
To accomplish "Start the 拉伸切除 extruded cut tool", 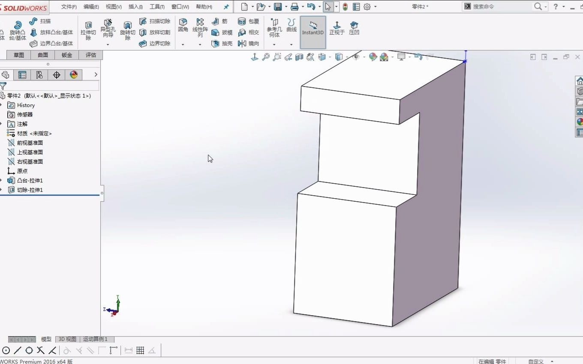I will (x=88, y=30).
